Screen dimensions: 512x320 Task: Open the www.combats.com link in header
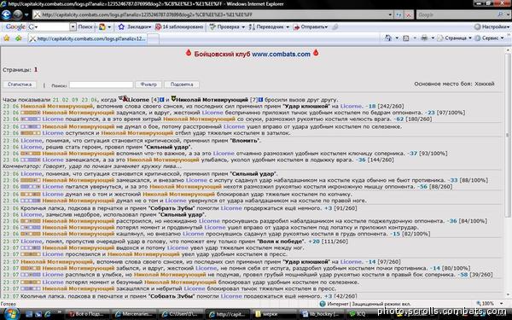click(x=281, y=55)
